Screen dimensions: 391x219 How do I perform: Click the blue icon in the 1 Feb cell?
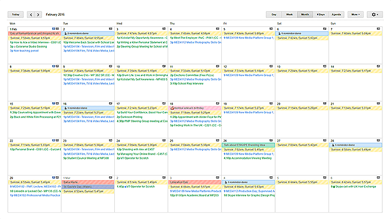pos(54,29)
